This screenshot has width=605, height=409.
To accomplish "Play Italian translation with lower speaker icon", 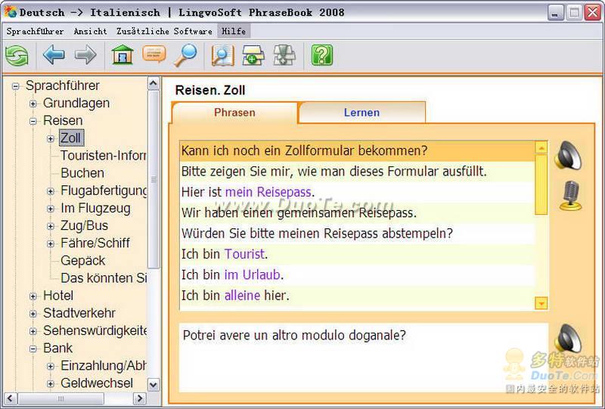I will pos(568,338).
